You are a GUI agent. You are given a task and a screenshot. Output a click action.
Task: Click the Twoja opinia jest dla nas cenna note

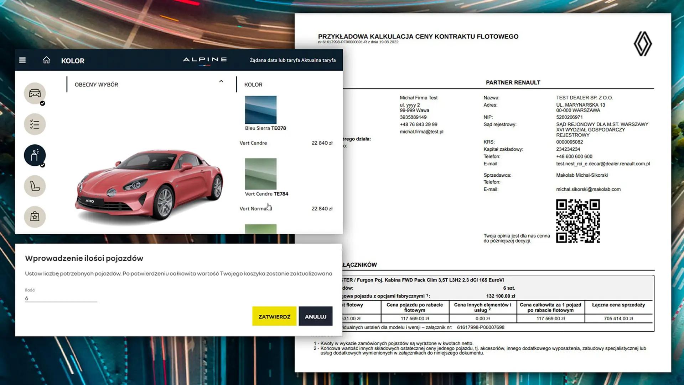click(517, 238)
